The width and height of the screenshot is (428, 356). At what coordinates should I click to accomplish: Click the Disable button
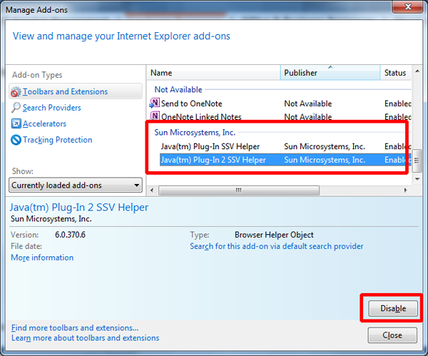[x=393, y=308]
